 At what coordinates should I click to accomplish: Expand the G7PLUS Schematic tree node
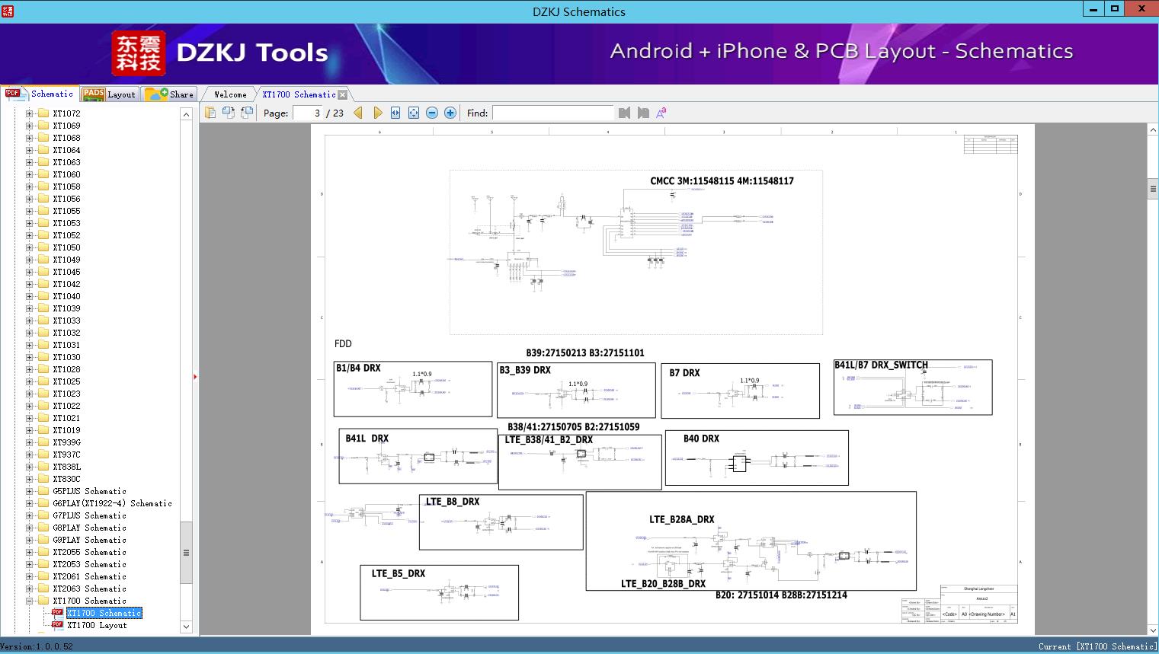(x=30, y=515)
